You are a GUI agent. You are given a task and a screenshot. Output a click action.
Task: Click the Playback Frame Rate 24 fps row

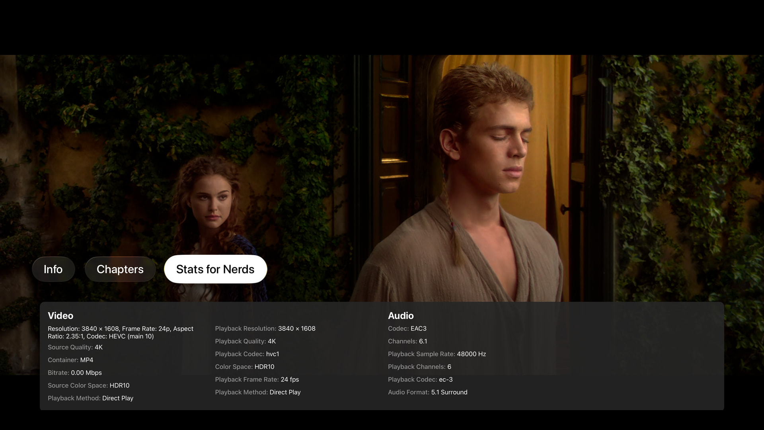coord(257,379)
